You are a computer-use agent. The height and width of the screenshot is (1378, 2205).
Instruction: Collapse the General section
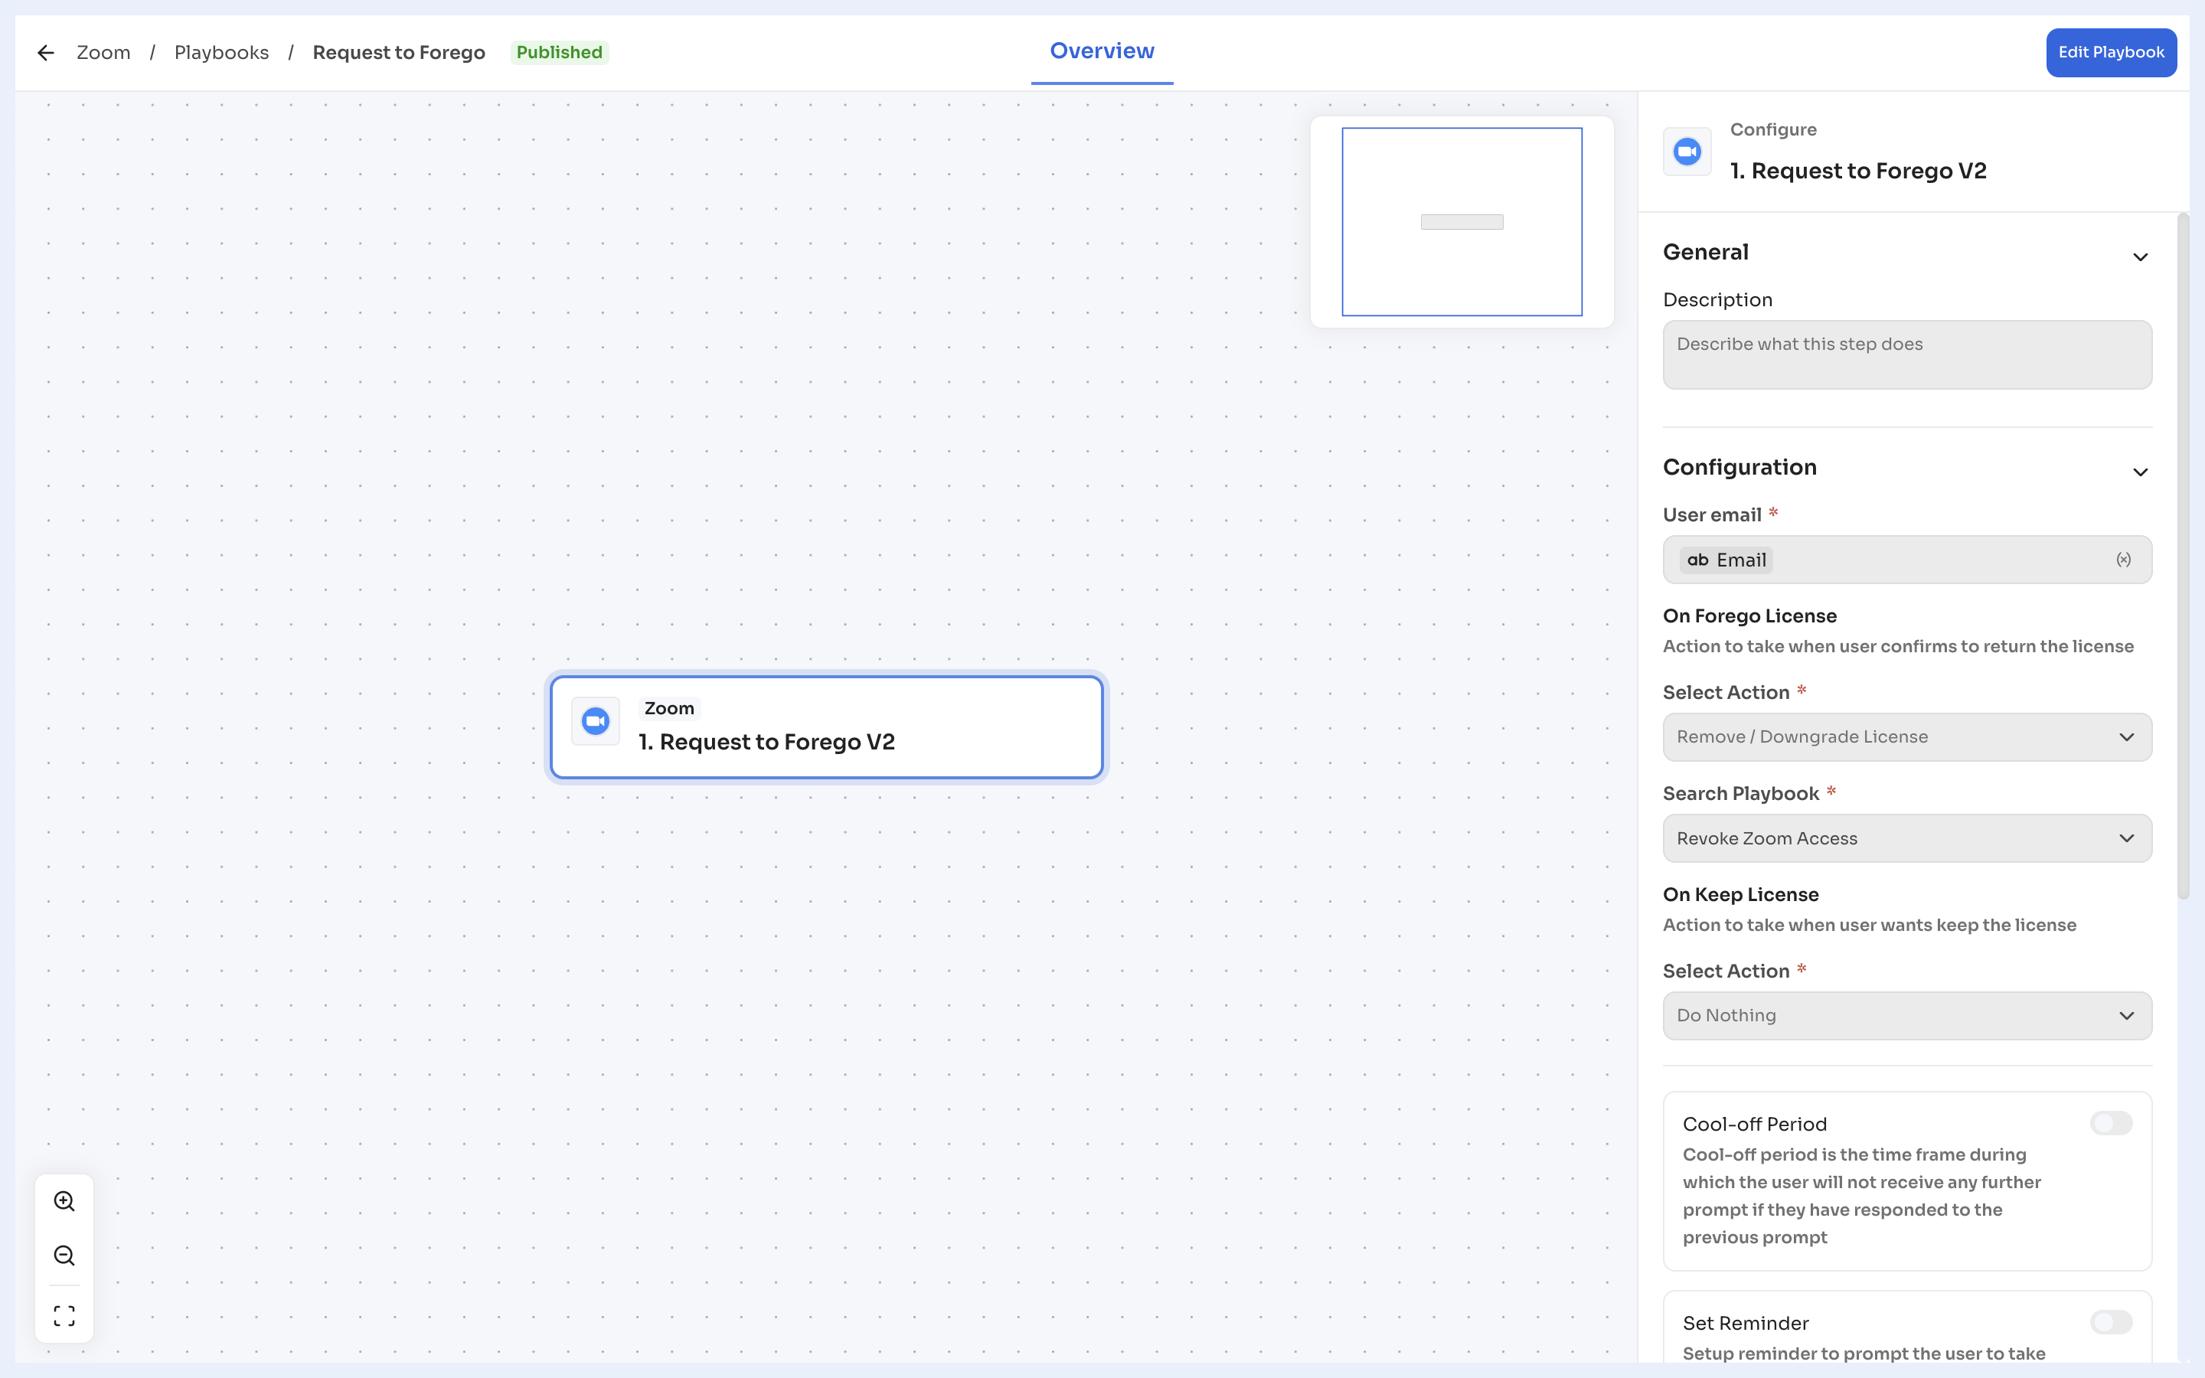click(x=2141, y=257)
